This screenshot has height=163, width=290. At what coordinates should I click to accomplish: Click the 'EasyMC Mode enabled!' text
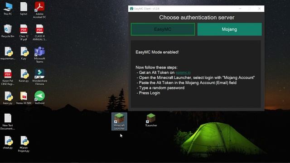pos(157,52)
